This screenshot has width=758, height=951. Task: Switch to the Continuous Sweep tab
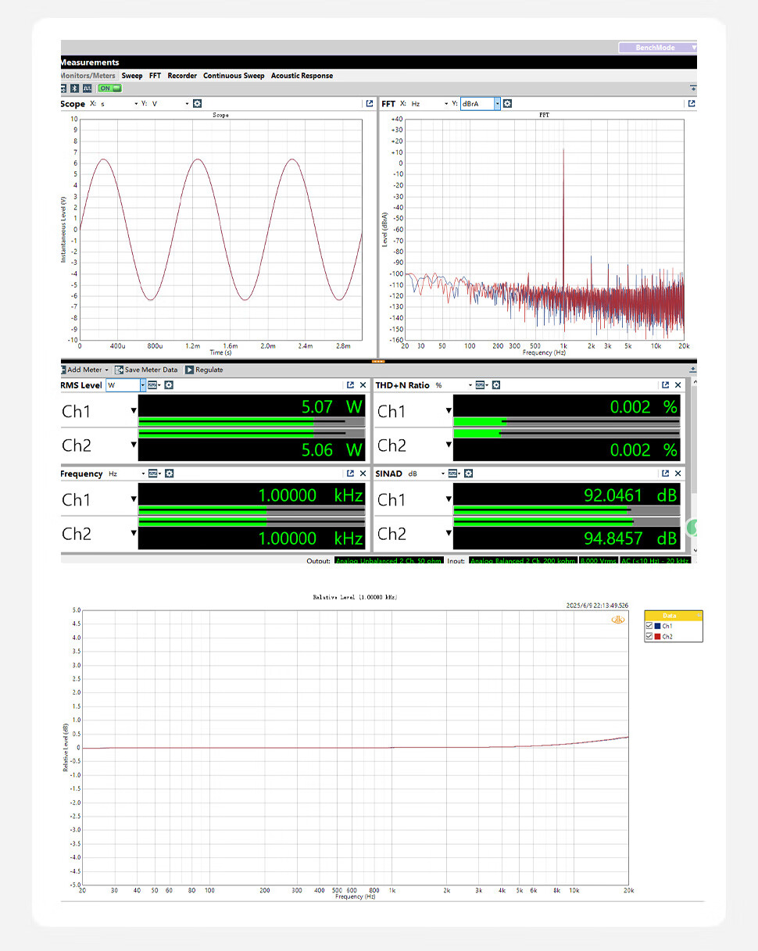coord(234,76)
